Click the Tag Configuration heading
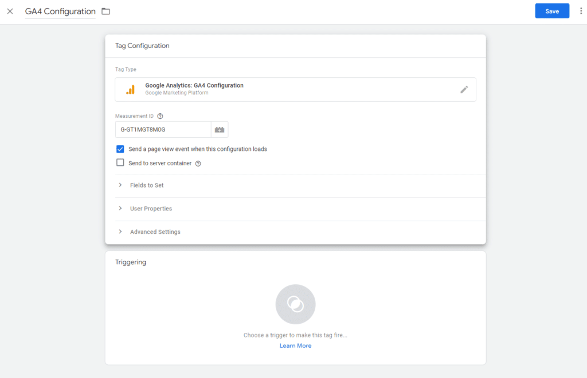This screenshot has width=587, height=378. 142,46
